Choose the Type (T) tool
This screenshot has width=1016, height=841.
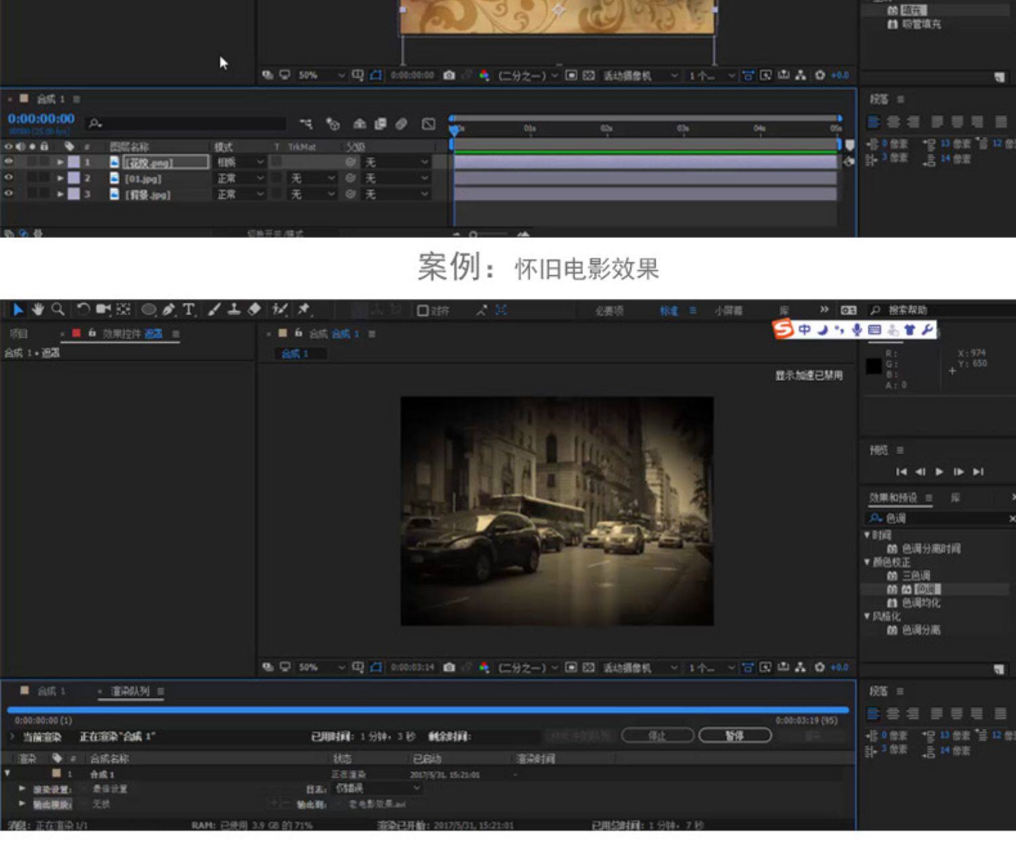tap(189, 310)
